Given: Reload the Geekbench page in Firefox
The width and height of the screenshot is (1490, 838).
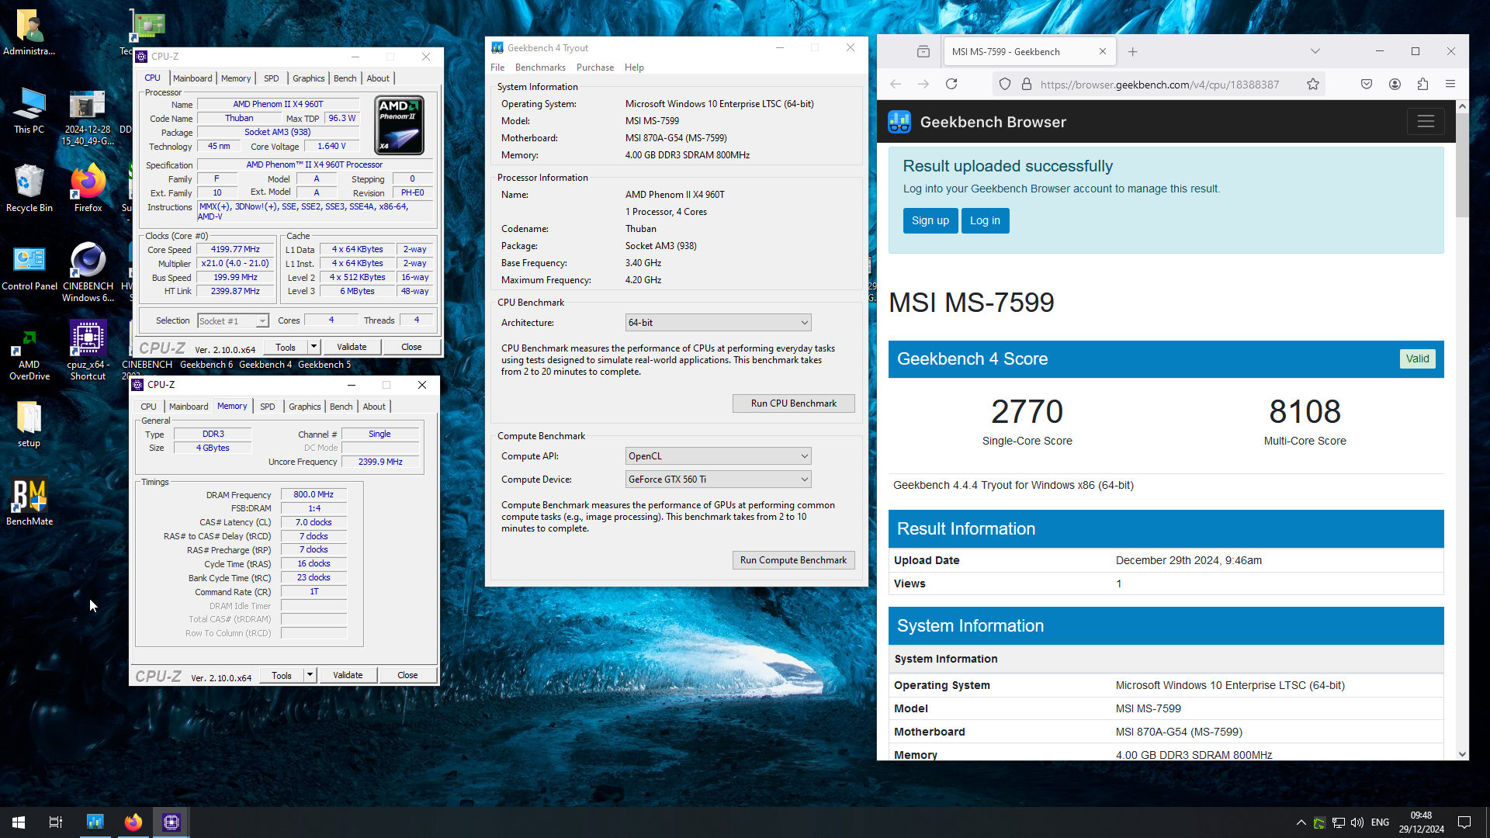Looking at the screenshot, I should pos(951,84).
